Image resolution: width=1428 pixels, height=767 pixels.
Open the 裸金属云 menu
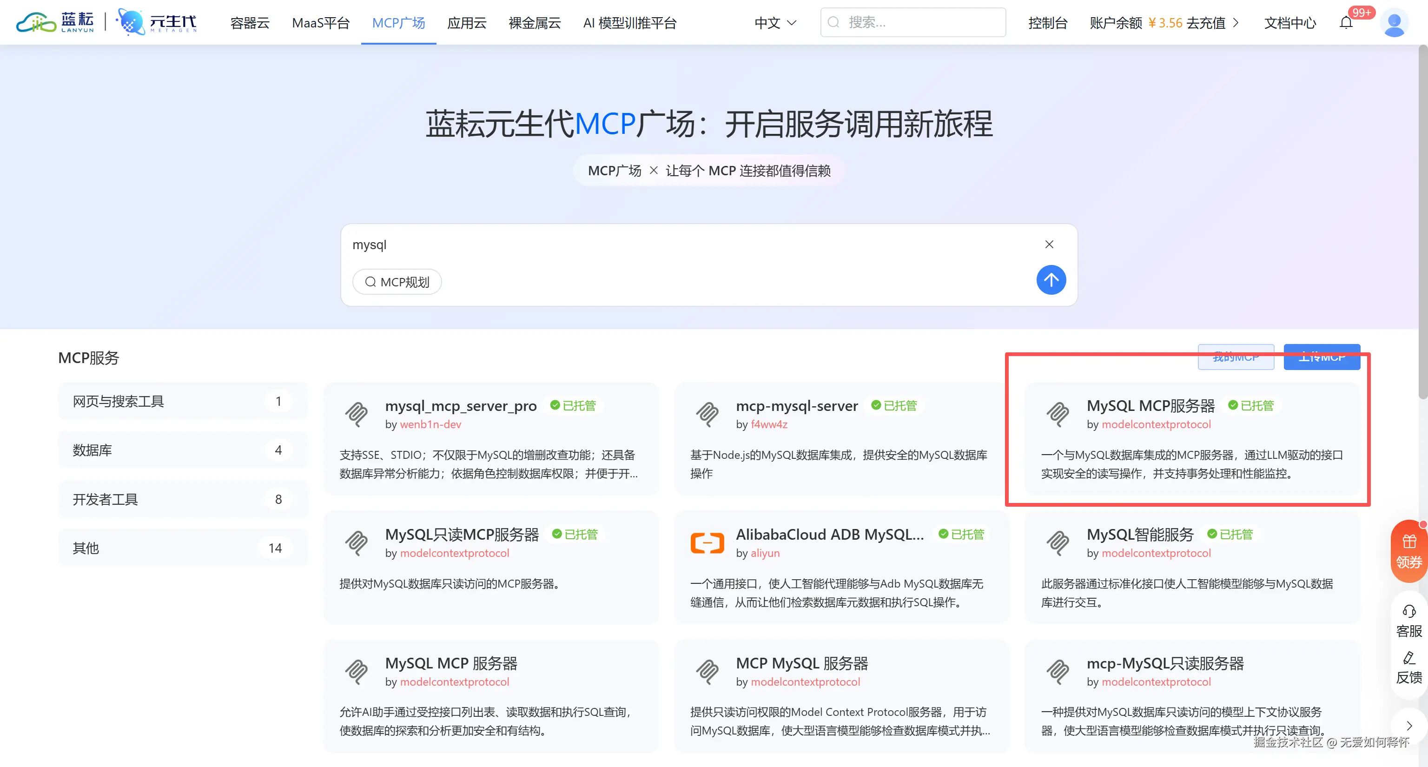tap(535, 23)
